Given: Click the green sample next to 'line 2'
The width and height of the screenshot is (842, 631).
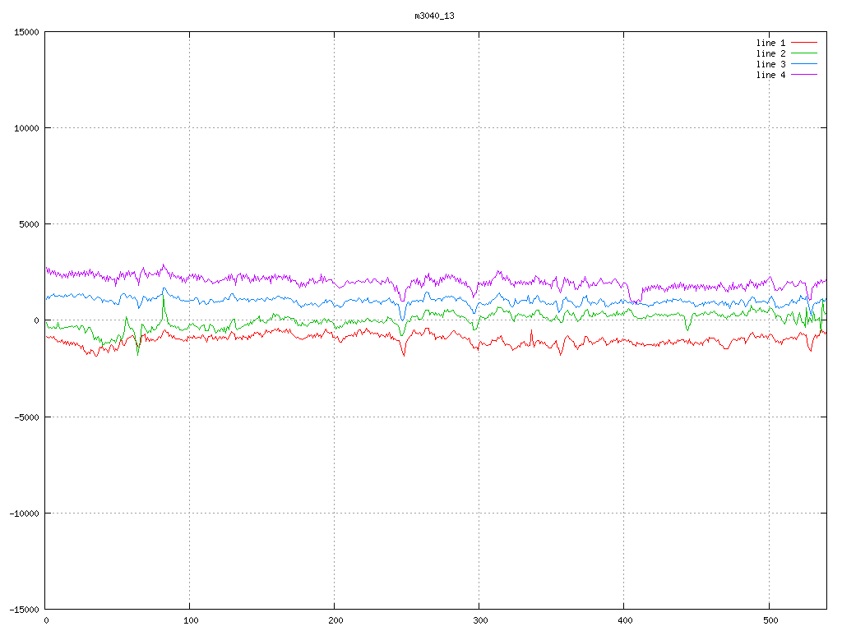Looking at the screenshot, I should click(x=805, y=53).
